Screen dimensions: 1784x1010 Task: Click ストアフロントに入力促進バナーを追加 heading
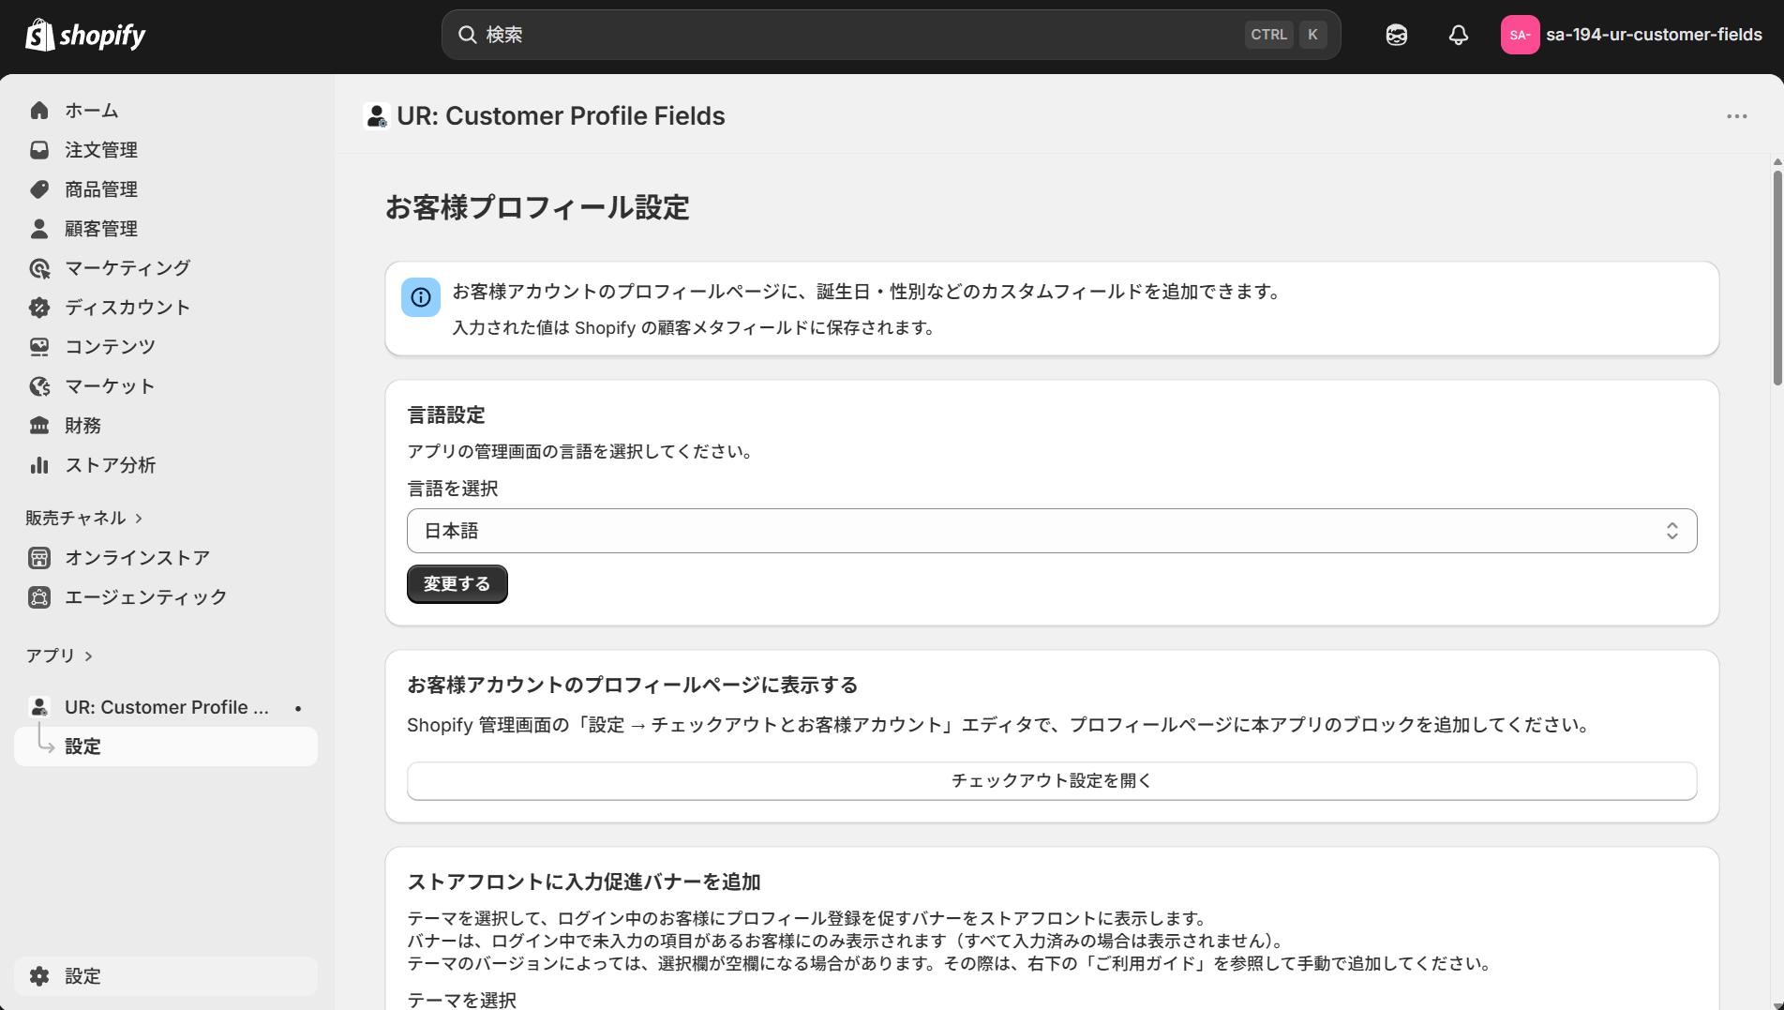[584, 882]
